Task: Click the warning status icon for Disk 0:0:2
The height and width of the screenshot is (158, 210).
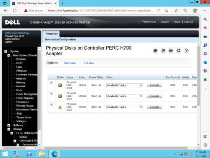Action: 60,107
